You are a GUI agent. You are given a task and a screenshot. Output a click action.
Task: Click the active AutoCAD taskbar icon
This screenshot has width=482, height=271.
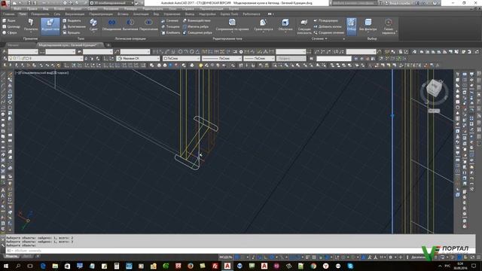coord(227,266)
